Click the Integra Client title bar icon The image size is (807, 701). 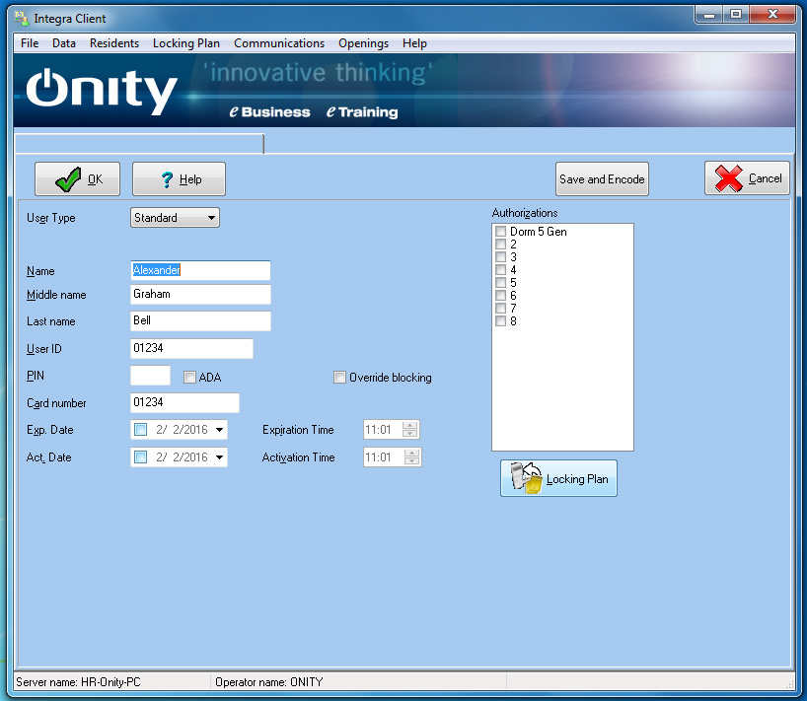click(x=20, y=19)
